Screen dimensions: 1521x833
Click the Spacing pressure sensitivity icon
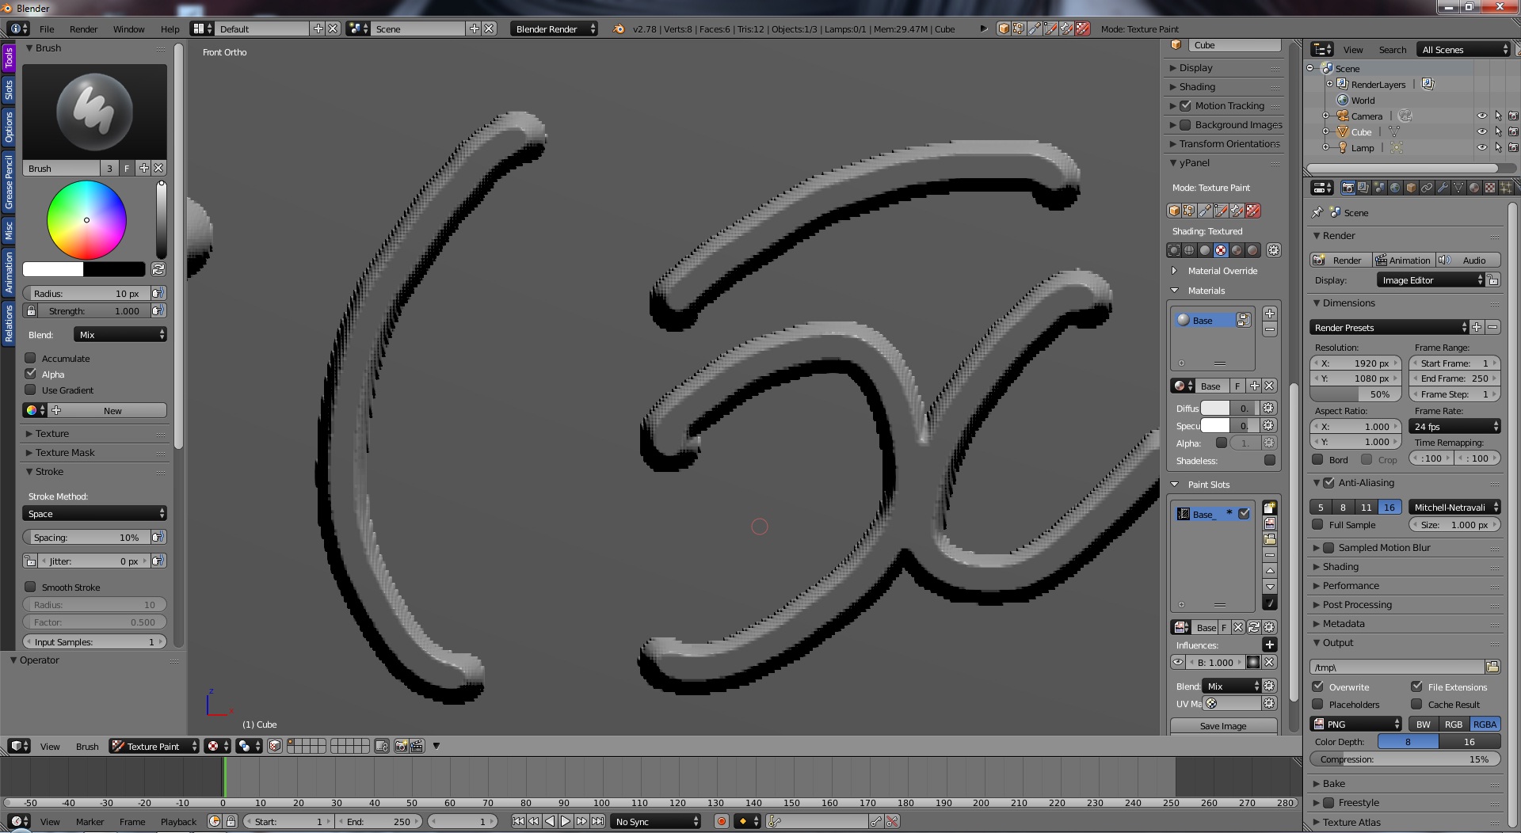pyautogui.click(x=158, y=537)
